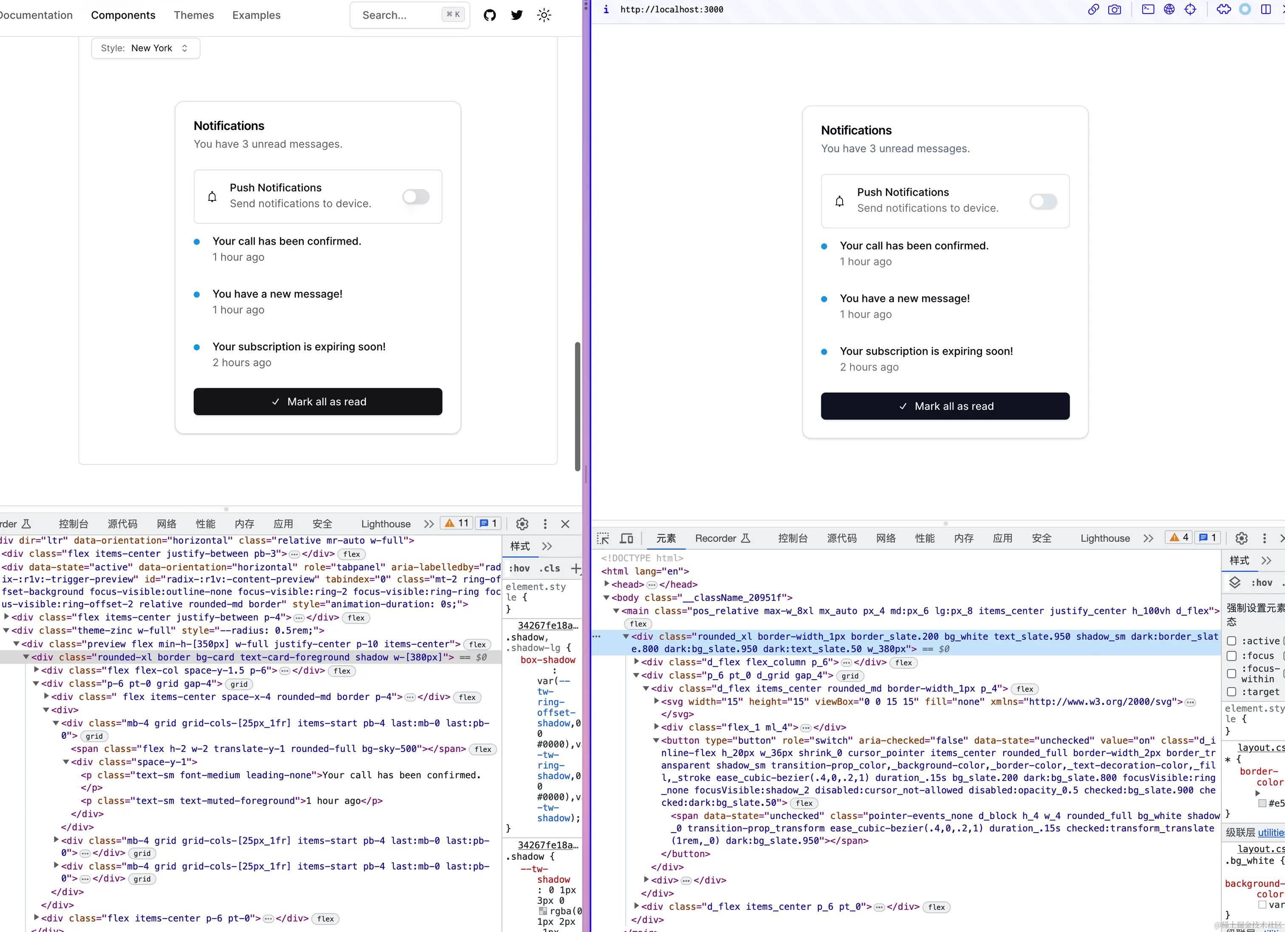Check the :active pseudo-class checkbox
The image size is (1285, 932).
tap(1232, 641)
